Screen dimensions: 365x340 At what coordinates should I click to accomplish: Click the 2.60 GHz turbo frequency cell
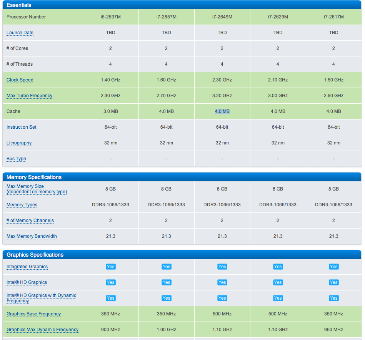(x=333, y=96)
